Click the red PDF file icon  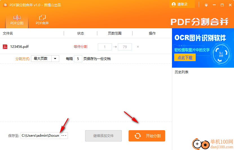pyautogui.click(x=5, y=47)
